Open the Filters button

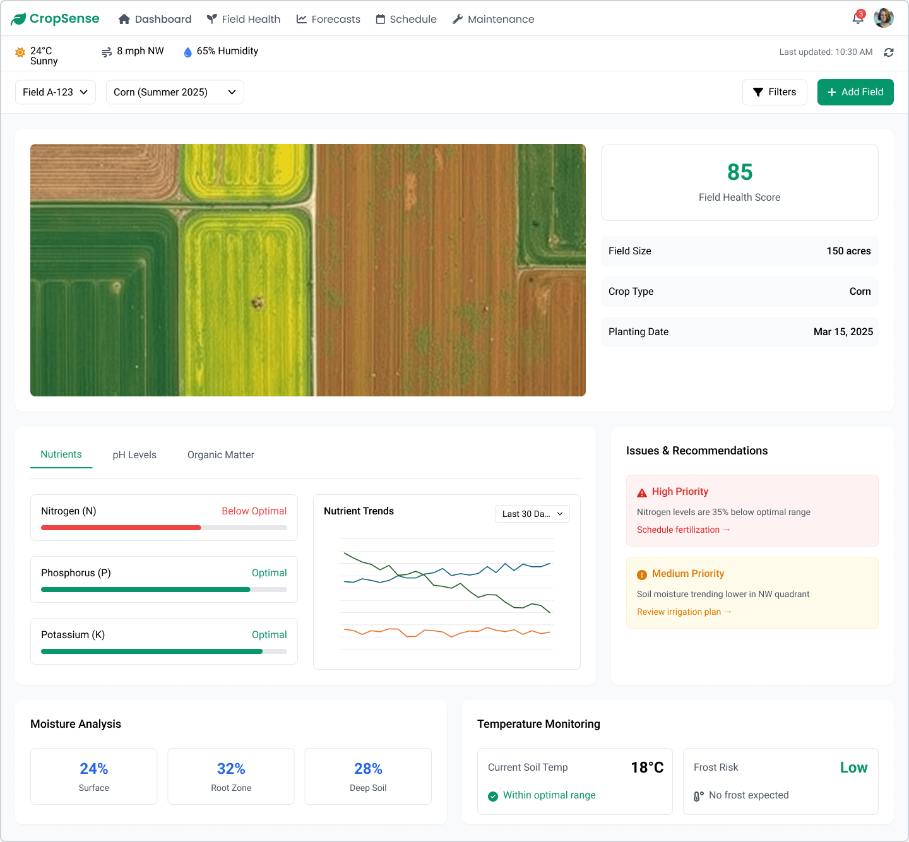pyautogui.click(x=775, y=92)
